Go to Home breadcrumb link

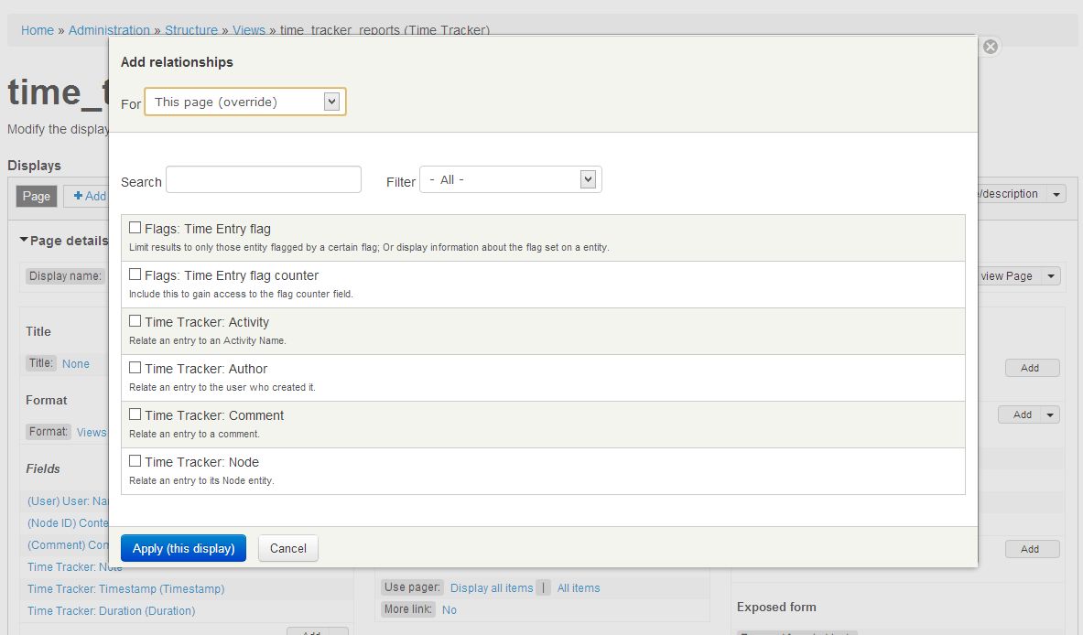(38, 30)
